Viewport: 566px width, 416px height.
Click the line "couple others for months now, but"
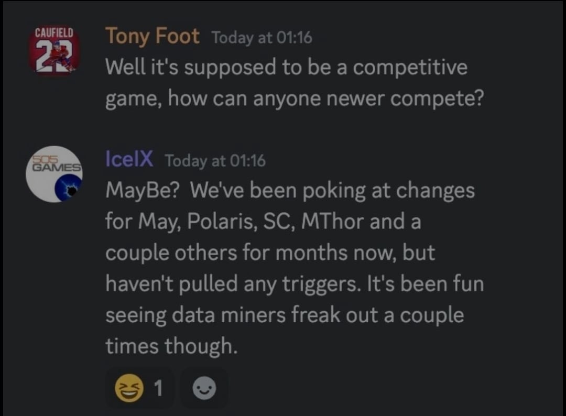click(270, 253)
